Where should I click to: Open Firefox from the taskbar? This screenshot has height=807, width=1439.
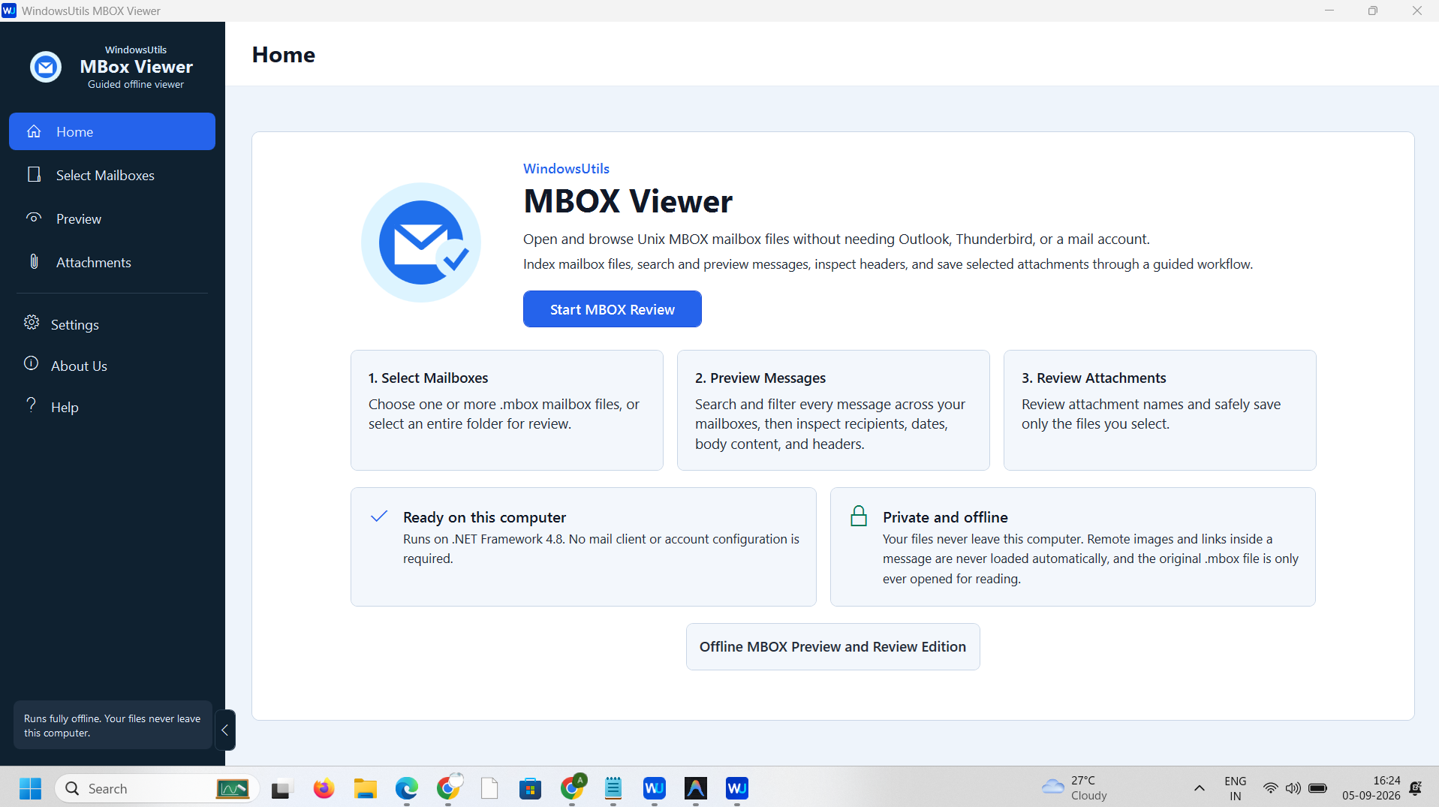click(324, 788)
